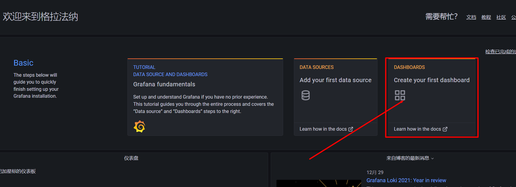This screenshot has width=516, height=187.
Task: Click the Basic heading
Action: 23,63
